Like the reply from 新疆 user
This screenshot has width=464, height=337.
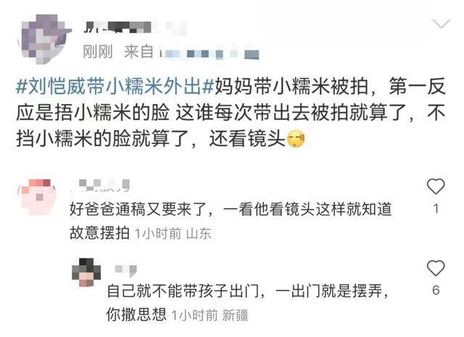point(436,268)
